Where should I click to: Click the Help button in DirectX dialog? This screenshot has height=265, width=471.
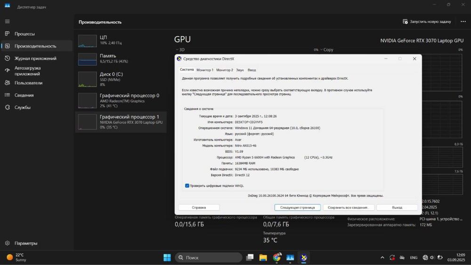pyautogui.click(x=199, y=208)
